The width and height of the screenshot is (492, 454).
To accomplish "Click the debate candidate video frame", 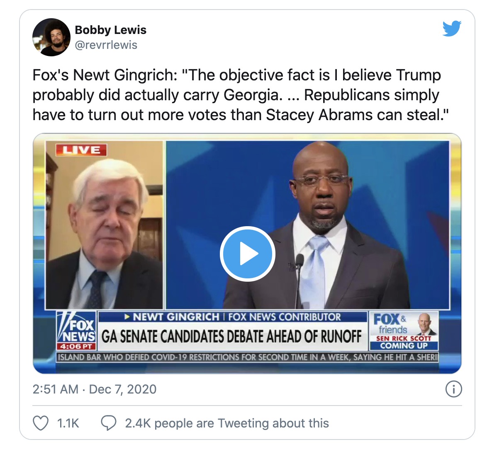I will coord(307,225).
